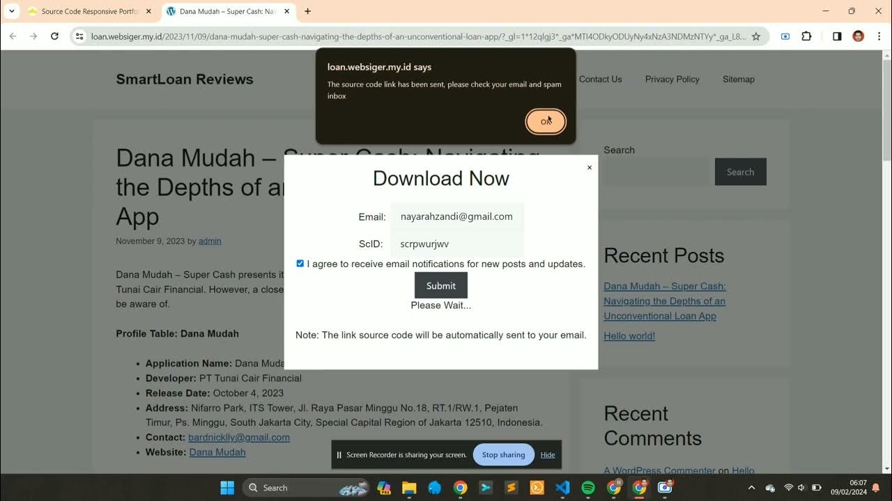This screenshot has height=501, width=892.
Task: Open Copilot preview icon in taskbar
Action: point(384,488)
